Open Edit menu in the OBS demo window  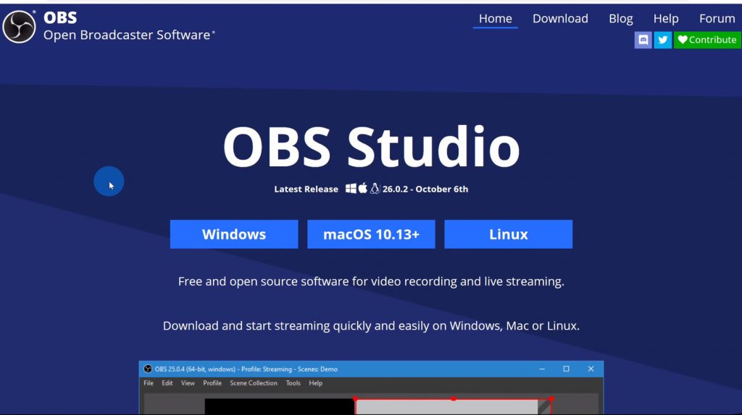click(167, 383)
